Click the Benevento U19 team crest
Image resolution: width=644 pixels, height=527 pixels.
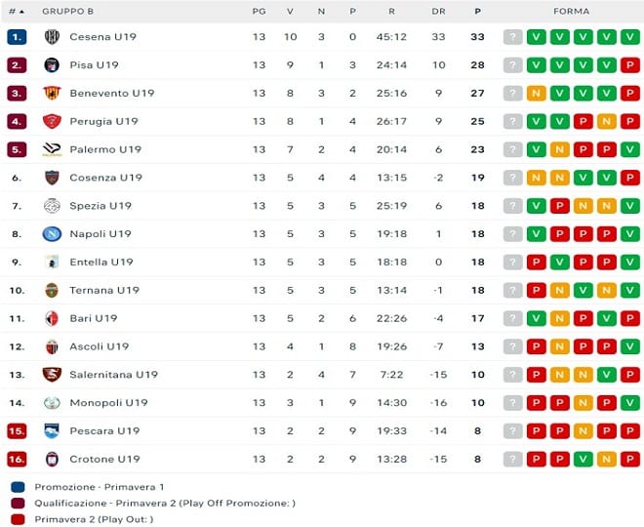[x=52, y=94]
